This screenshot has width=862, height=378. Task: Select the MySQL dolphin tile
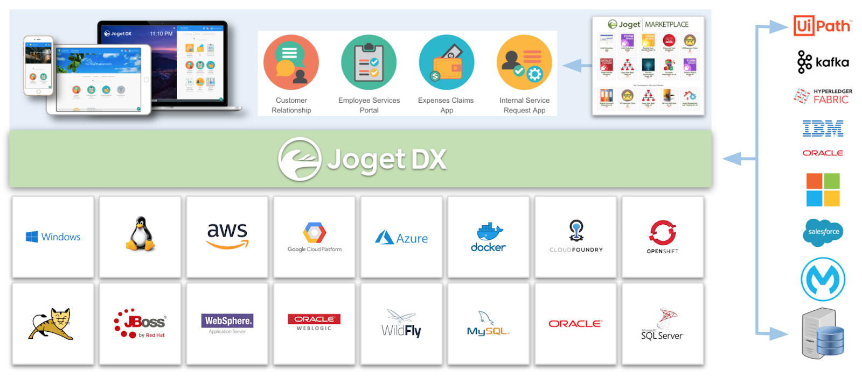point(489,324)
